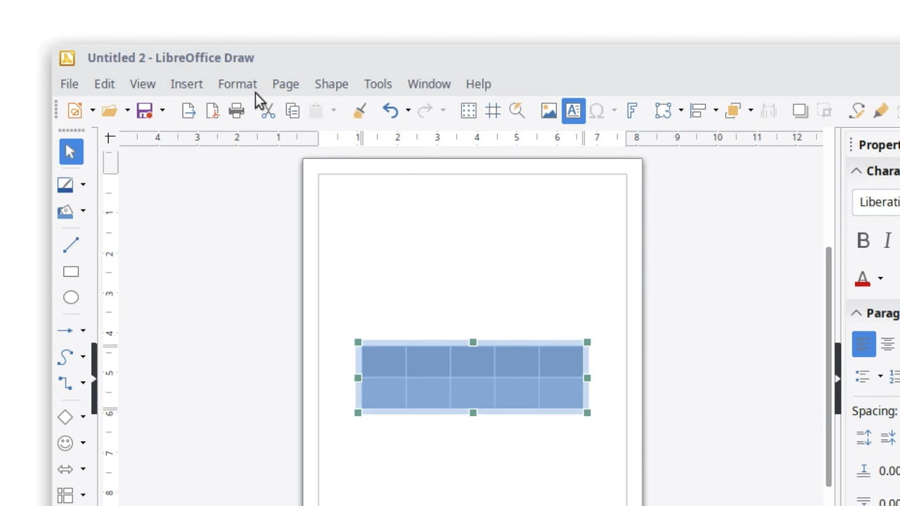Select the Block Arrows tool
Viewport: 900px width, 506px height.
pos(65,469)
